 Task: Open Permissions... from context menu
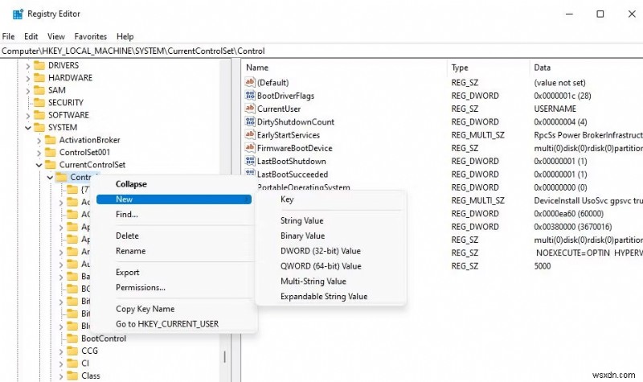tap(174, 287)
